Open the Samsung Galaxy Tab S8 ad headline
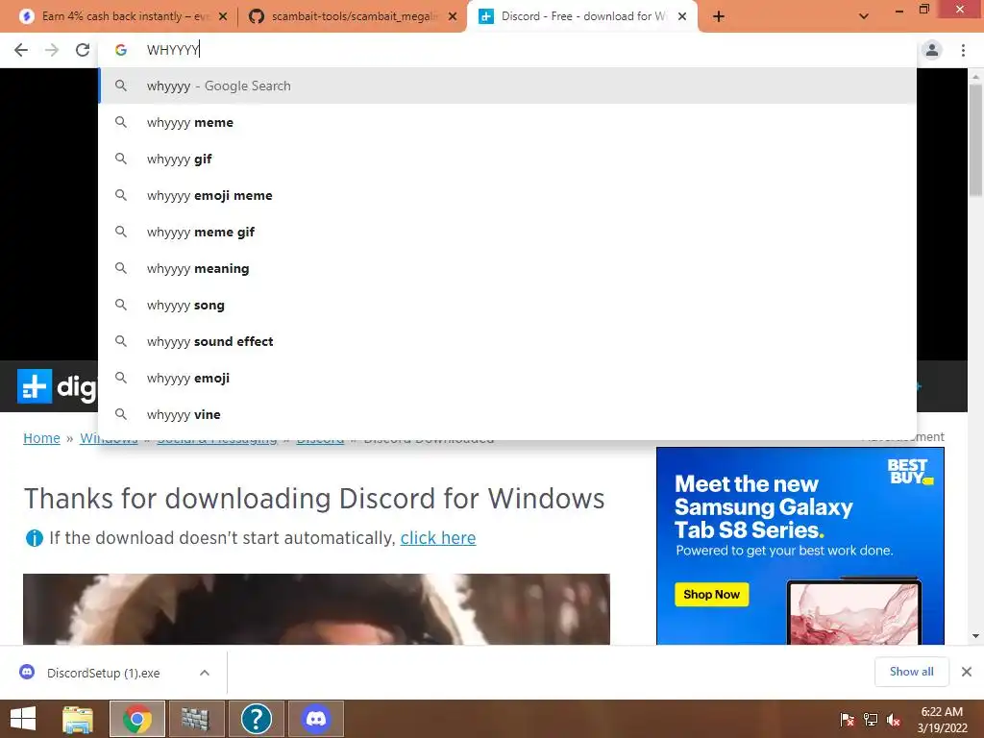Image resolution: width=984 pixels, height=738 pixels. tap(763, 507)
